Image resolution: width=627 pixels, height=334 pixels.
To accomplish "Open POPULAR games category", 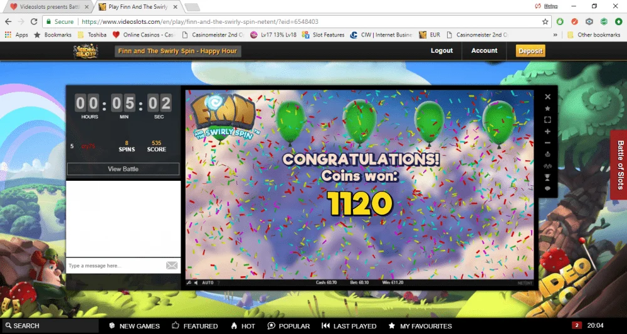I will (x=288, y=326).
